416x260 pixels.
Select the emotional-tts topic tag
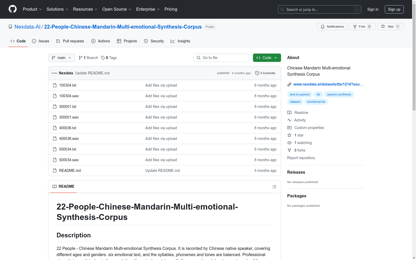[x=316, y=102]
